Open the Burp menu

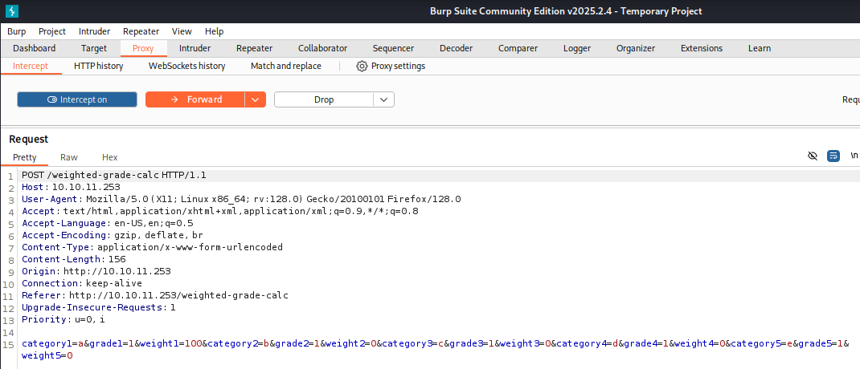(x=17, y=31)
